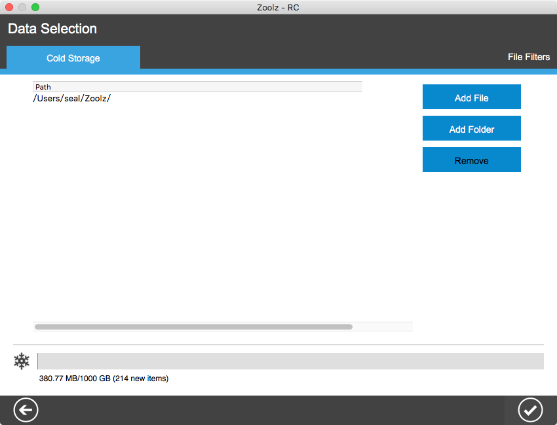This screenshot has height=425, width=557.
Task: Click the Zoolz - RC window title
Action: [x=278, y=7]
